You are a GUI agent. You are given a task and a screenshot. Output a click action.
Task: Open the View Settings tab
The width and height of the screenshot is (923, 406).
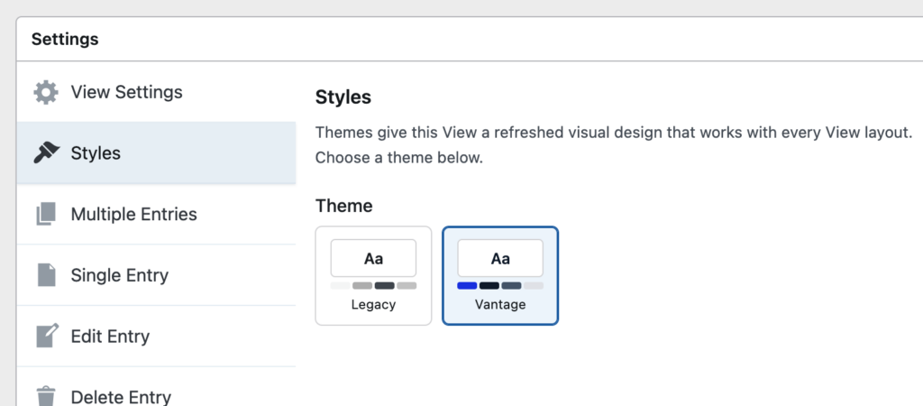coord(156,92)
